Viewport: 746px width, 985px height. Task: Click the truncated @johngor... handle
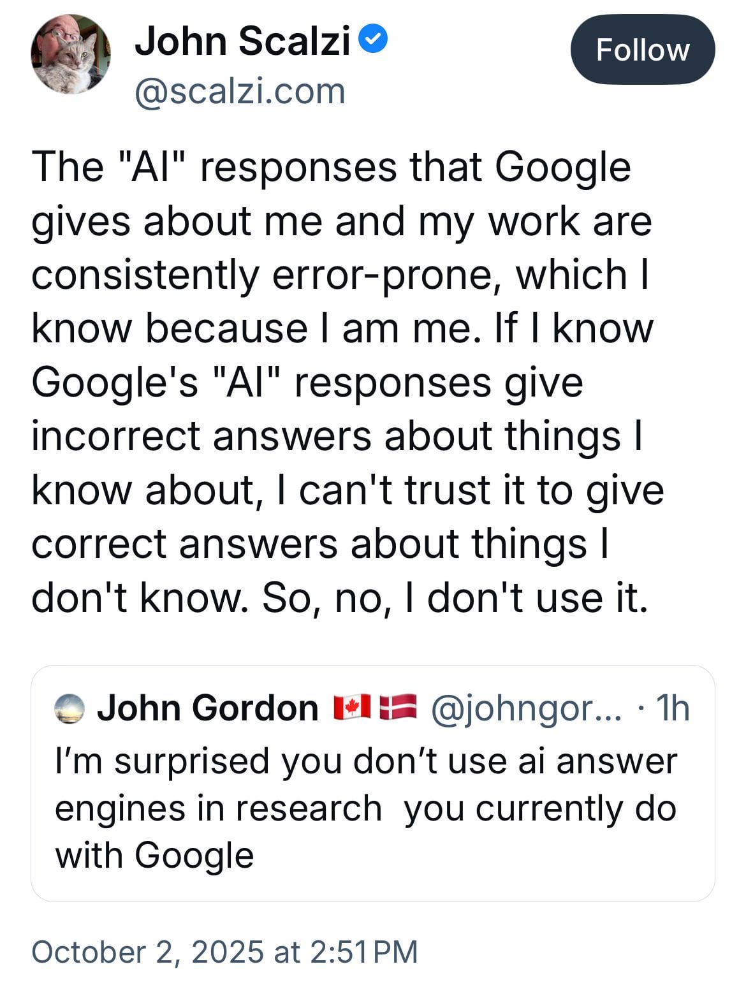coord(526,708)
